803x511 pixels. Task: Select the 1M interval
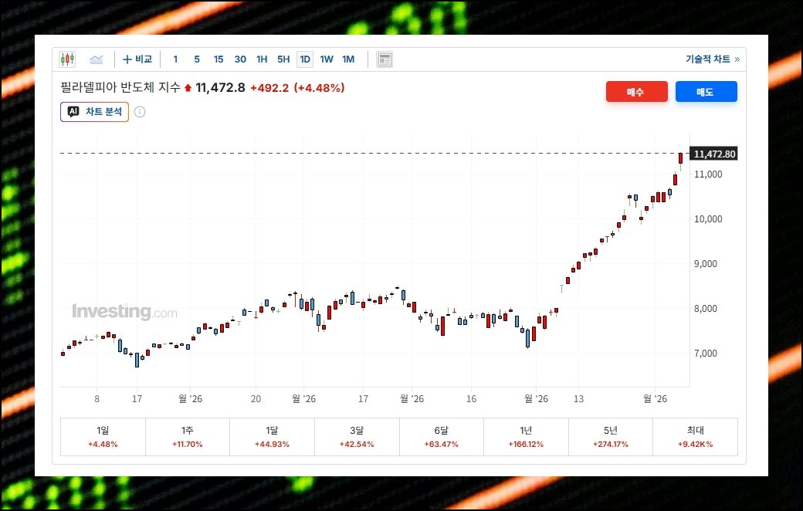348,59
